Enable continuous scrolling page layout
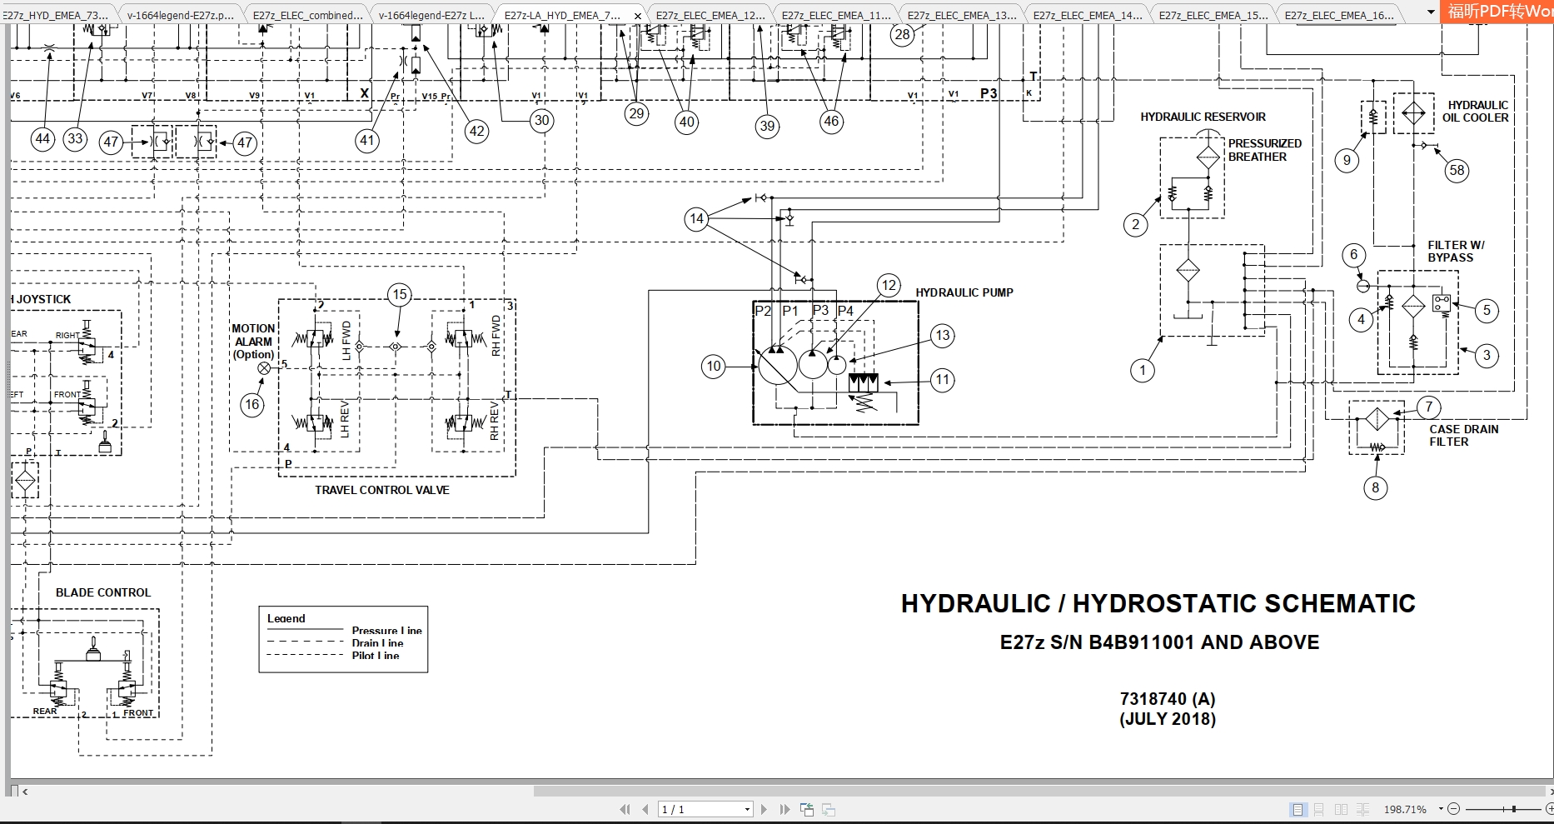Image resolution: width=1554 pixels, height=824 pixels. pos(1319,809)
